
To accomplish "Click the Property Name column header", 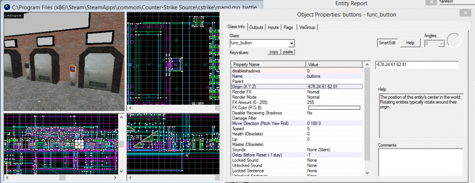I will tap(269, 64).
